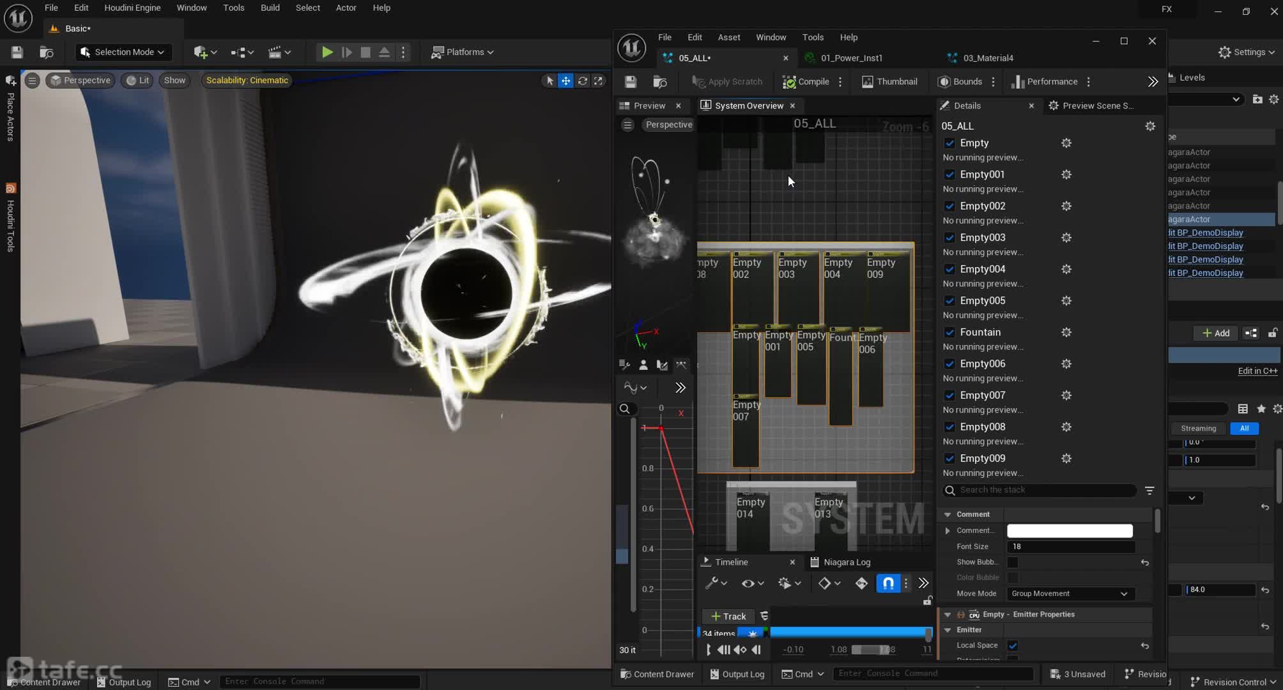Image resolution: width=1283 pixels, height=690 pixels.
Task: Click the Stop play button
Action: point(365,52)
